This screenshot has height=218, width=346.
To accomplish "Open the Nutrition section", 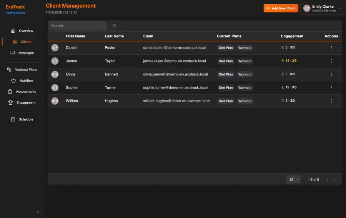I will pyautogui.click(x=22, y=80).
